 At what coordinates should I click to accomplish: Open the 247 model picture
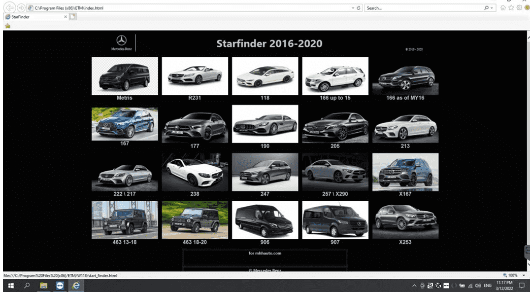click(265, 172)
